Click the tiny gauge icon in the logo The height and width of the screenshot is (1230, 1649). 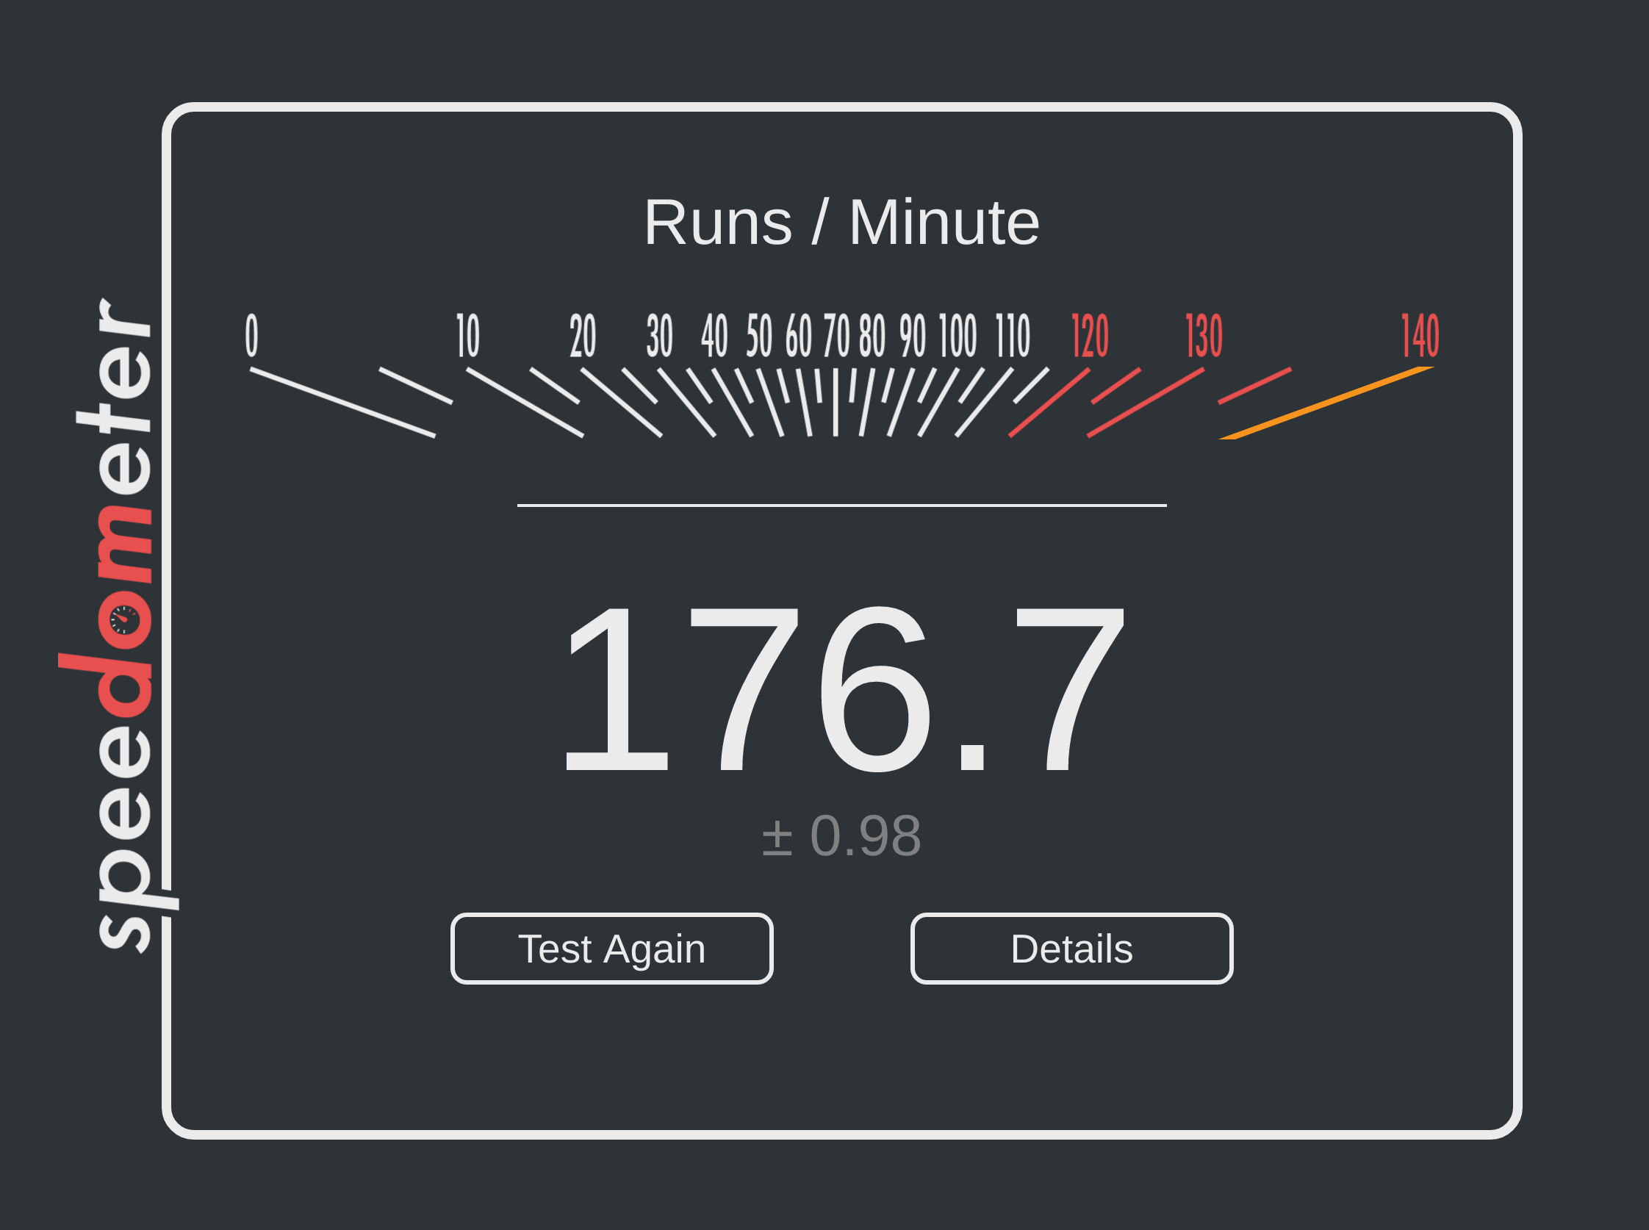pyautogui.click(x=123, y=619)
